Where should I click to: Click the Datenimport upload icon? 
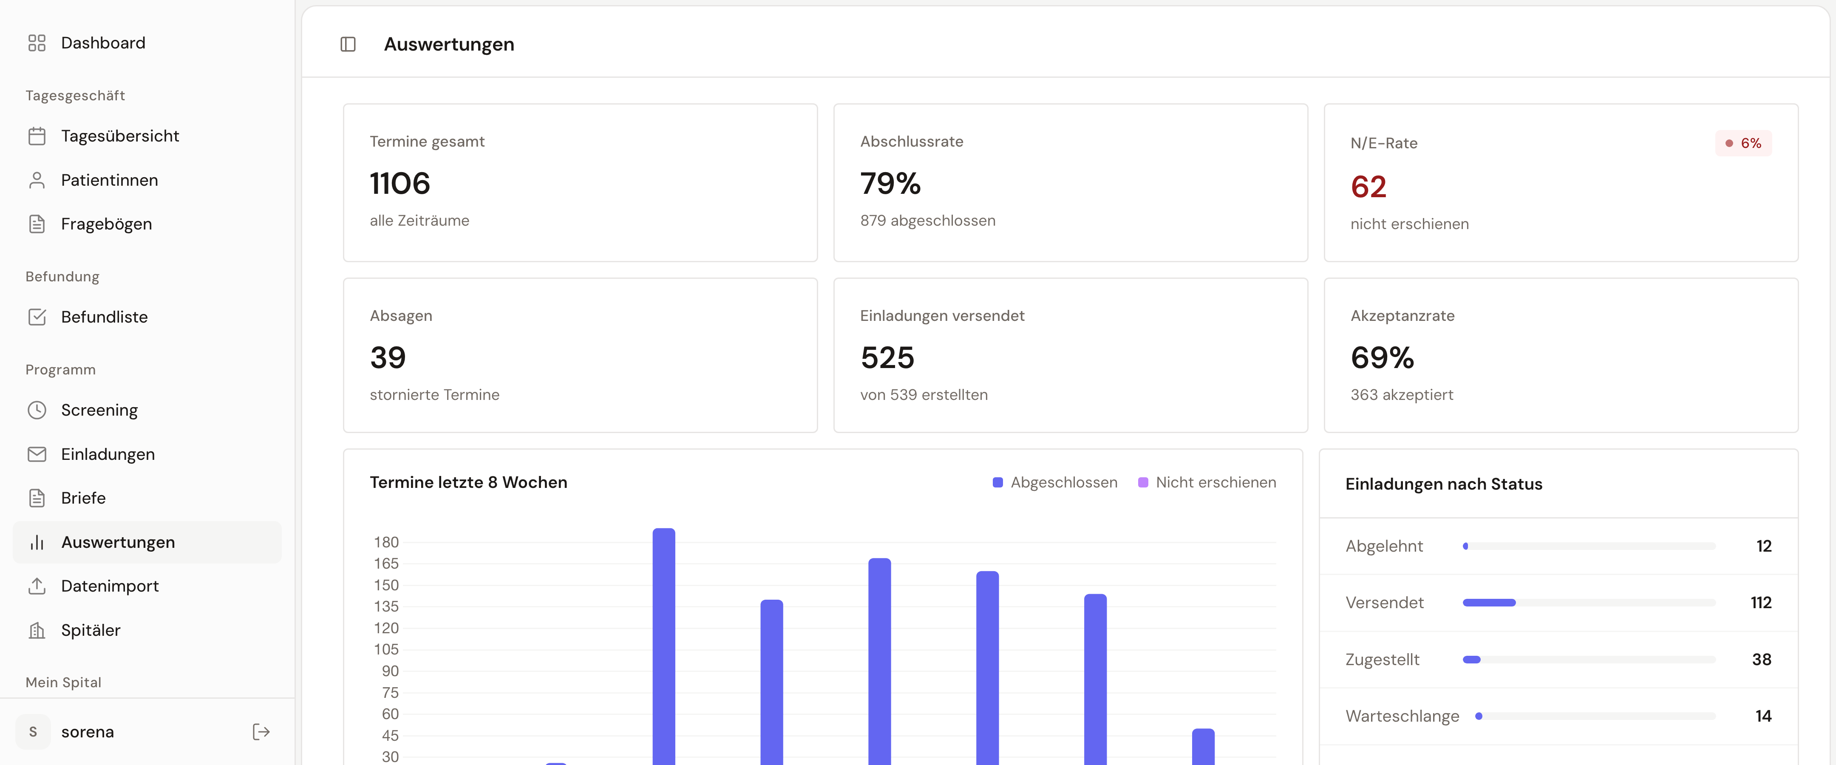click(37, 586)
